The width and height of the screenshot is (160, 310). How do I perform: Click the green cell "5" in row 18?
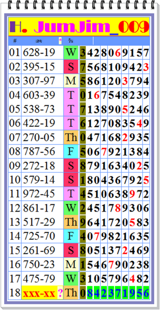(x=139, y=293)
